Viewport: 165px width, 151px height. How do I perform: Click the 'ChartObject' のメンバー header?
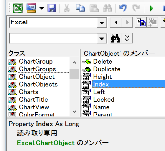coord(123,53)
